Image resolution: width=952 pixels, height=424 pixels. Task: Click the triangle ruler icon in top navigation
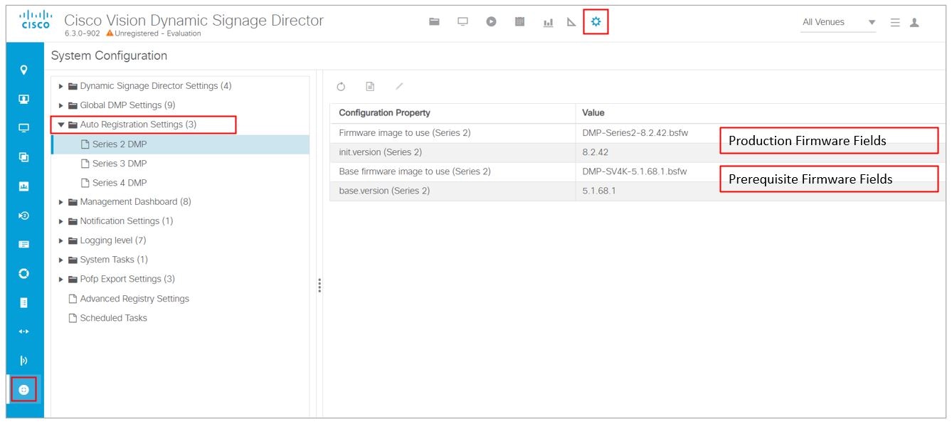tap(571, 23)
